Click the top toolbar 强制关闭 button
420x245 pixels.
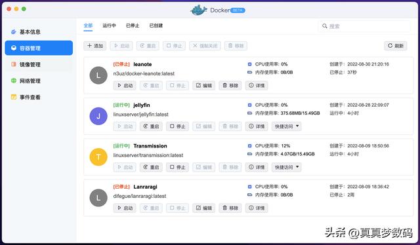click(x=205, y=46)
